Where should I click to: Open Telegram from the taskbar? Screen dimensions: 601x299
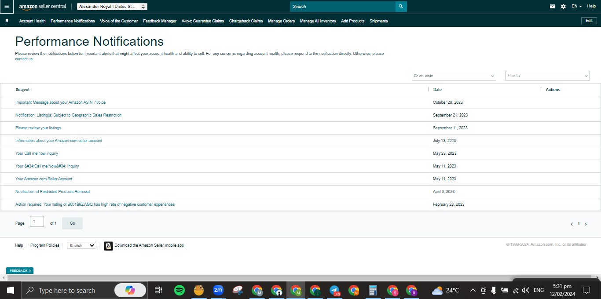point(335,290)
